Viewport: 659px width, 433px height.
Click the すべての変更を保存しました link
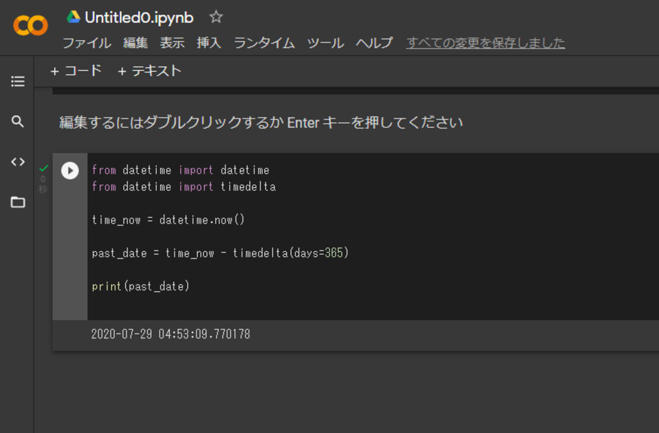click(x=484, y=43)
